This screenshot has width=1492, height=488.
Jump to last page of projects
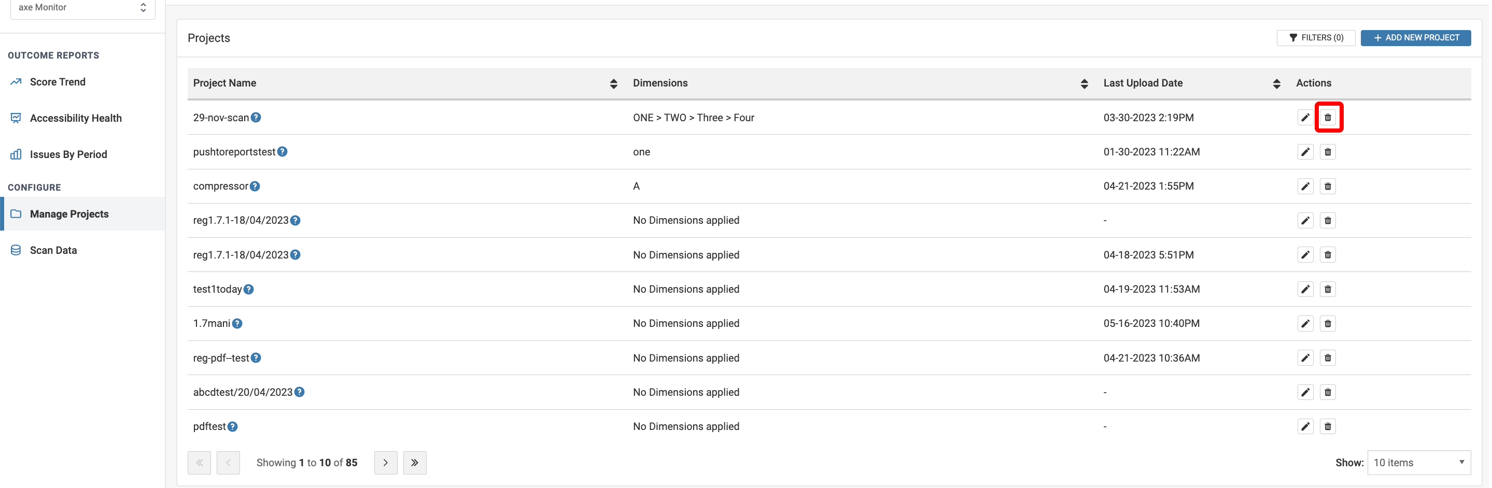415,463
